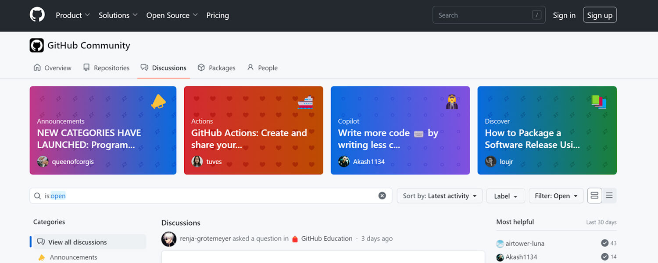The height and width of the screenshot is (263, 658).
Task: Click the checkmark icon beside count 14
Action: pyautogui.click(x=605, y=257)
